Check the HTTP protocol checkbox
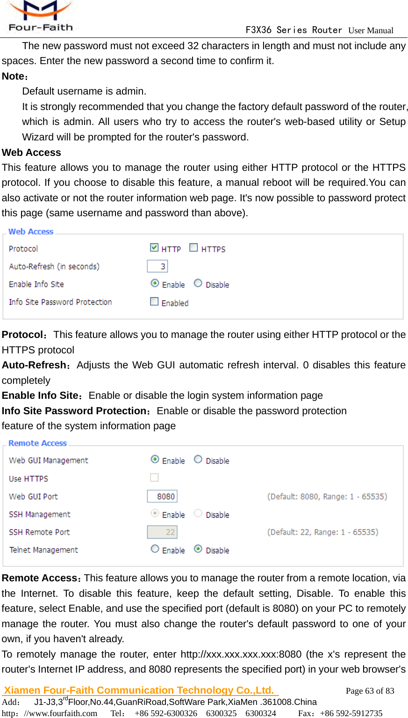 [x=154, y=248]
